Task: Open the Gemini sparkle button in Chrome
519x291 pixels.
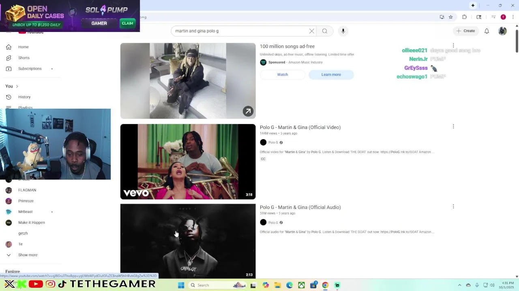Action: (473, 5)
